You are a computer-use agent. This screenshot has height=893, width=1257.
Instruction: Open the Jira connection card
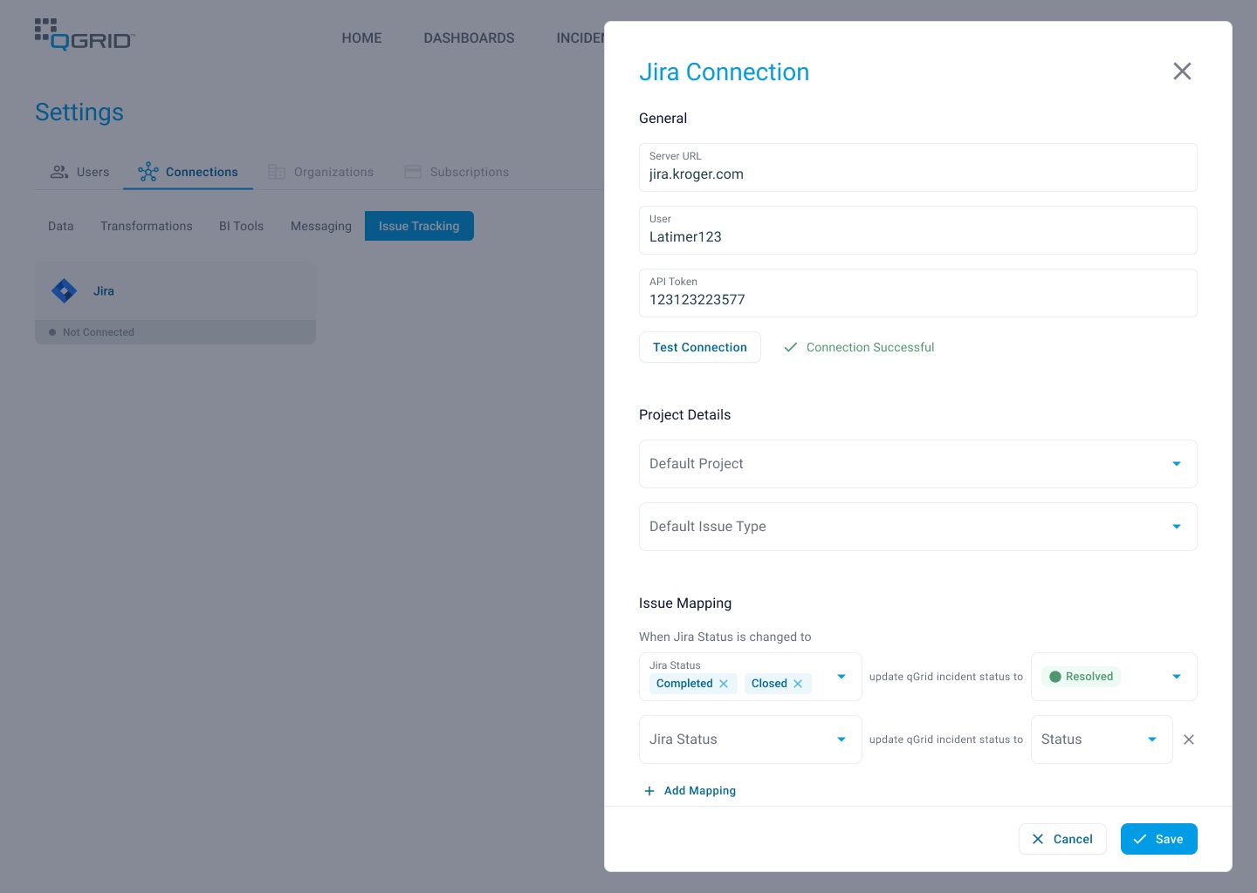coord(175,303)
